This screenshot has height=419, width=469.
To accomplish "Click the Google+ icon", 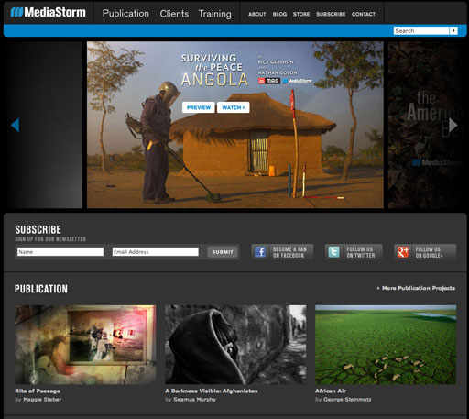I will tap(403, 252).
